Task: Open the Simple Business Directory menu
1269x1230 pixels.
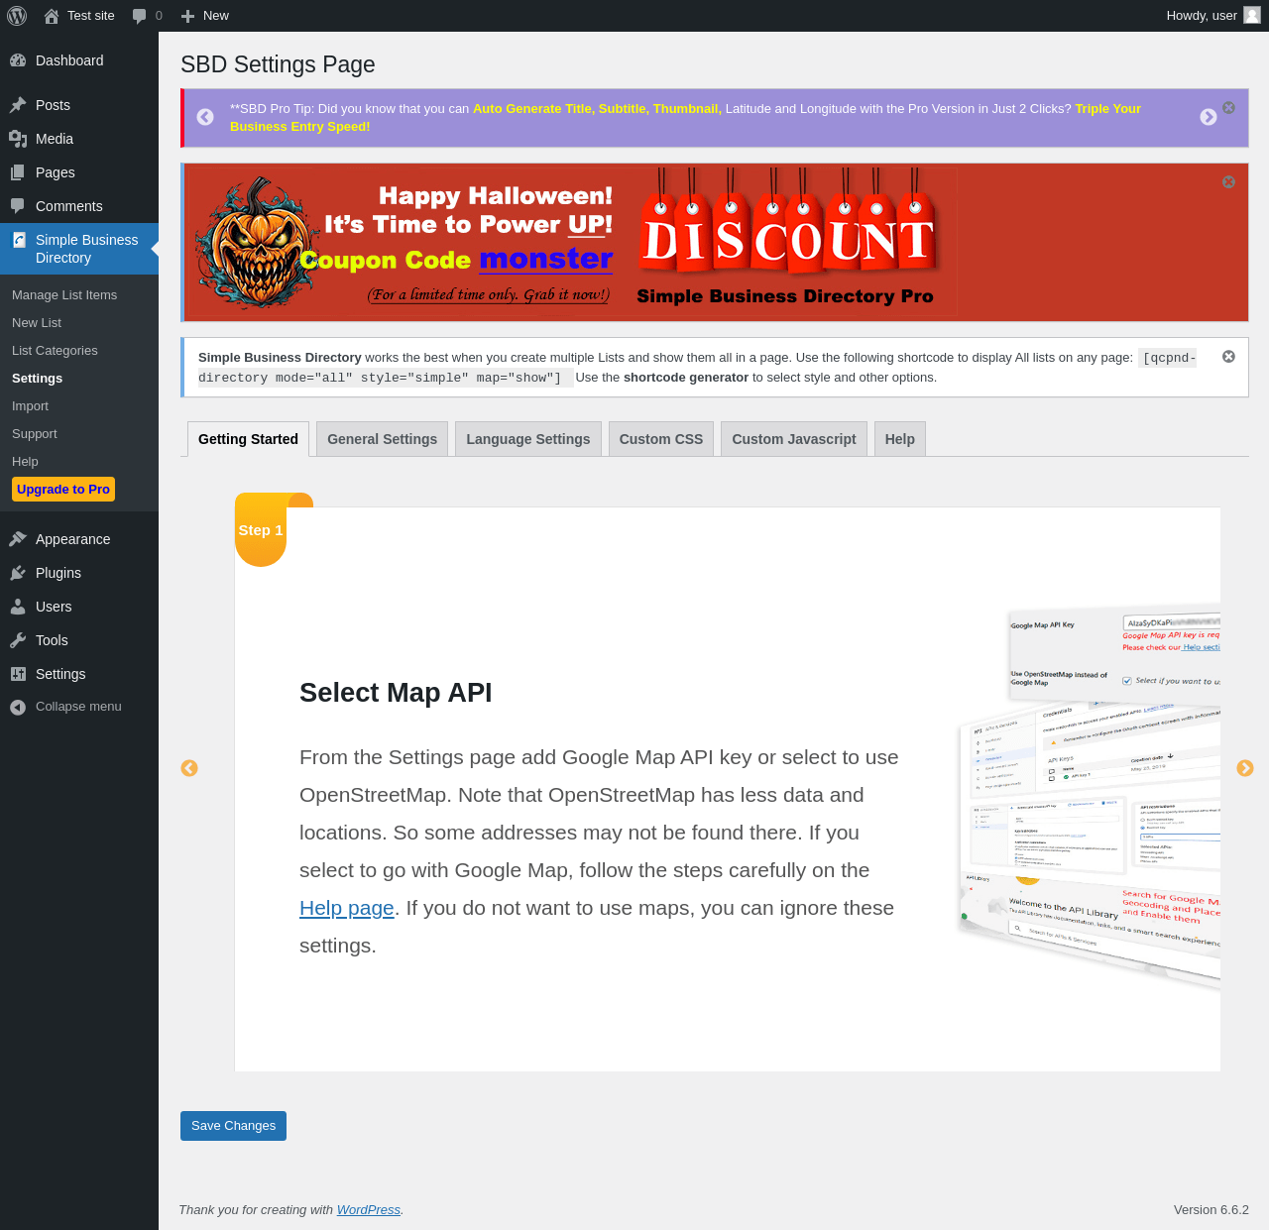Action: [x=79, y=249]
